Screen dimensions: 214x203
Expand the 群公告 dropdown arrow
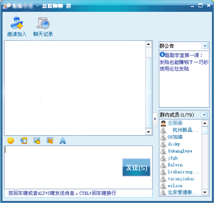pos(205,46)
